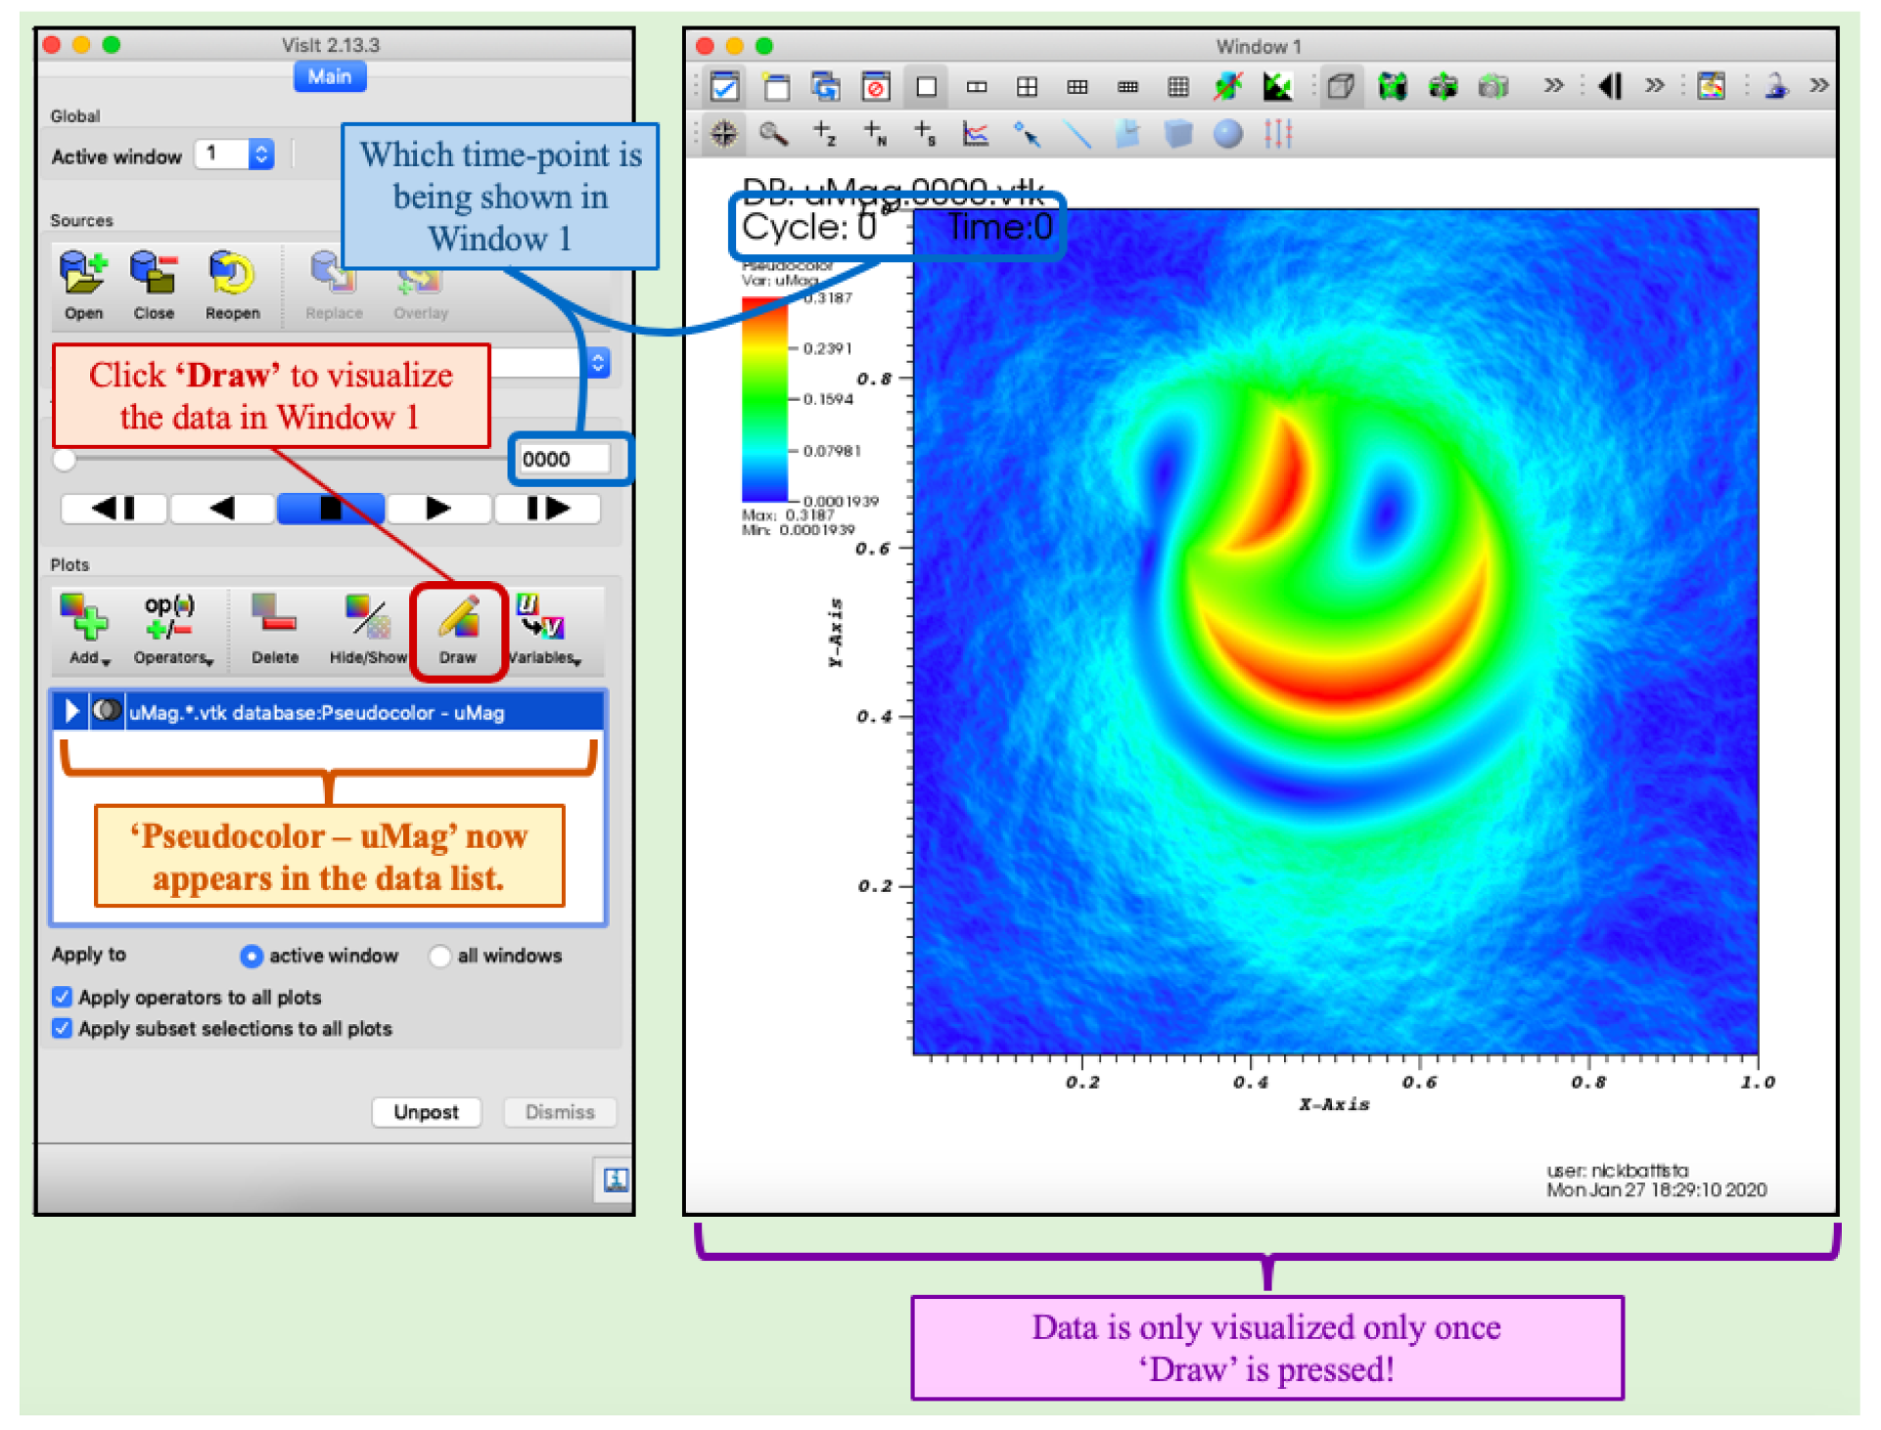Add a new window from Window 1 toolbar
This screenshot has width=1881, height=1430.
pos(776,87)
